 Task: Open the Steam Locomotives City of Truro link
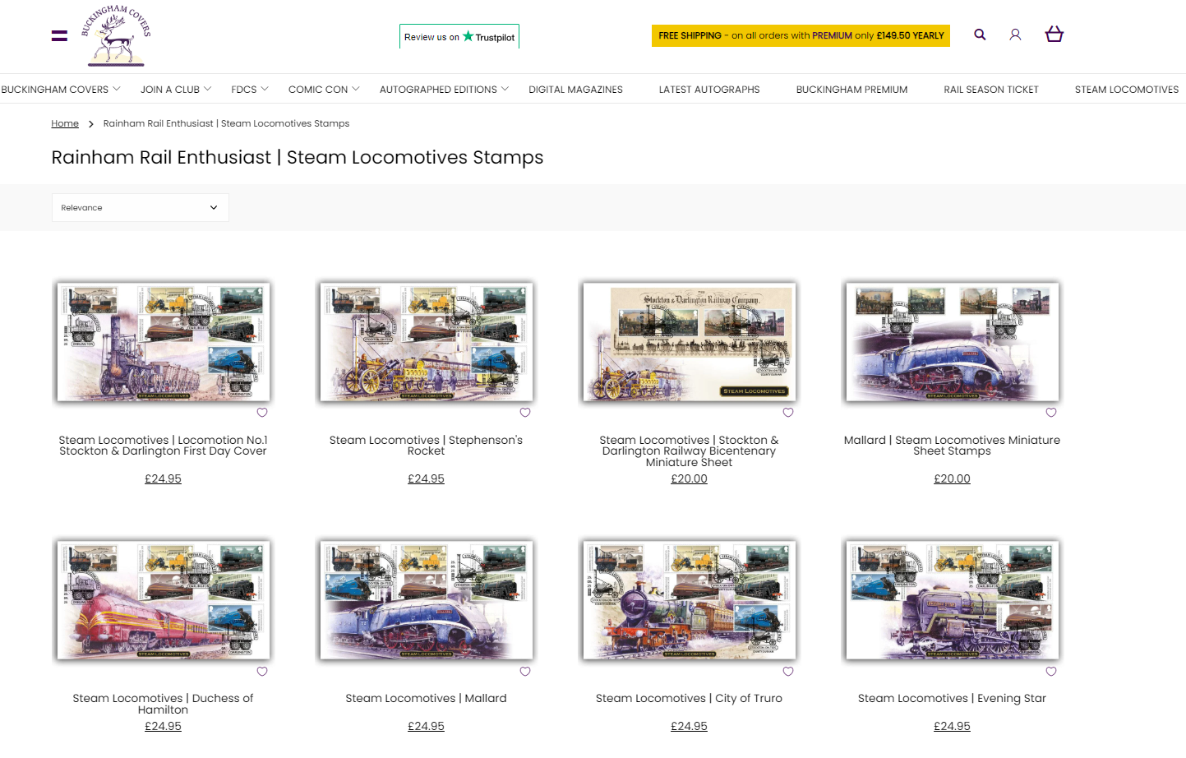pyautogui.click(x=689, y=698)
